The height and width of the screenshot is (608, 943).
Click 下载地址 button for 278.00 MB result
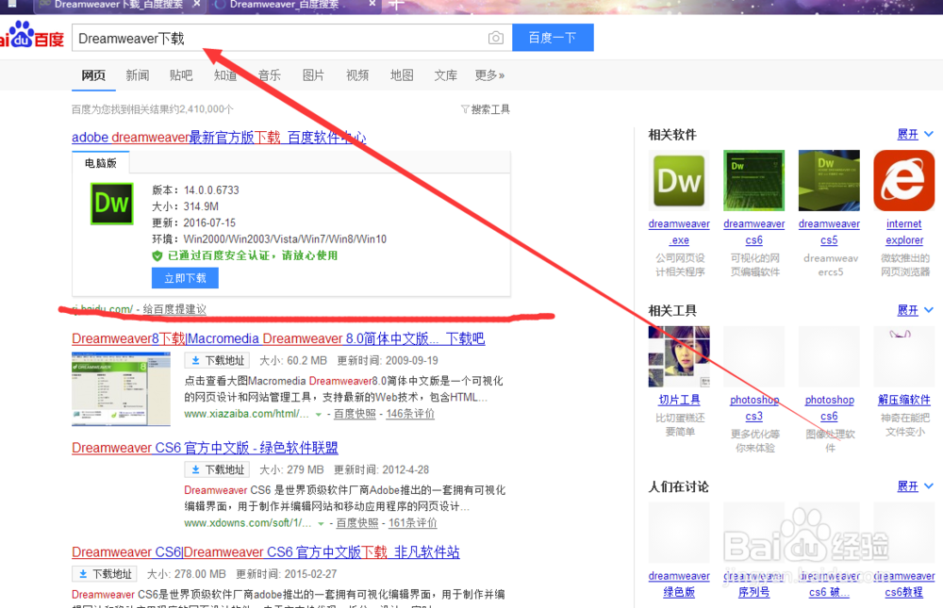click(105, 574)
